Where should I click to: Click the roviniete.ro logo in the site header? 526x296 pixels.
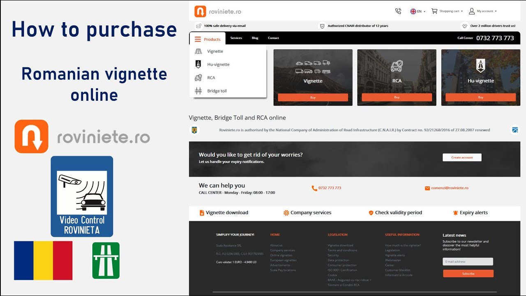[218, 12]
